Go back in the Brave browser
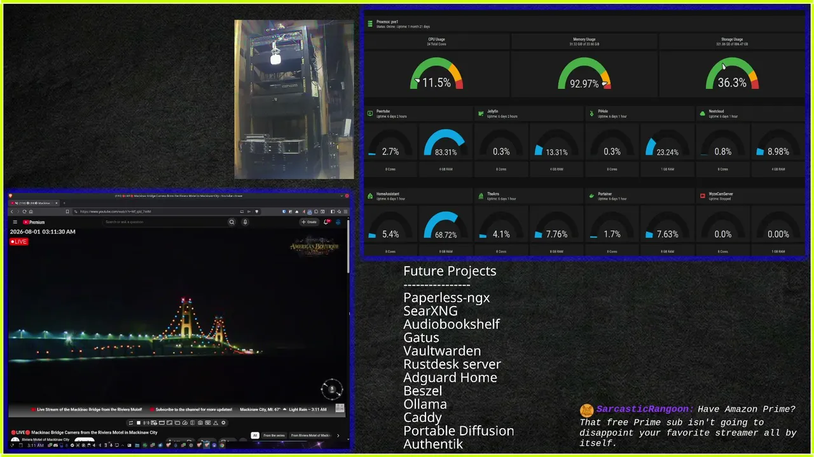The width and height of the screenshot is (814, 457). click(12, 211)
